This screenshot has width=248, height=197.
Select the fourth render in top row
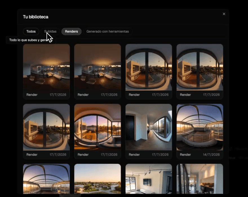click(200, 67)
